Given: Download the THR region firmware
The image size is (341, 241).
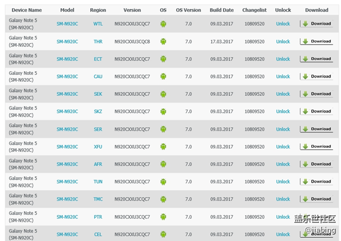Looking at the screenshot, I should [316, 41].
